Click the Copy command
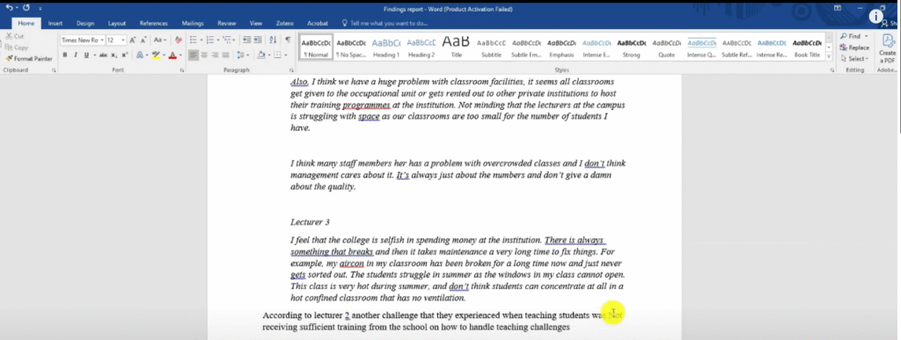The image size is (901, 340). pyautogui.click(x=16, y=47)
